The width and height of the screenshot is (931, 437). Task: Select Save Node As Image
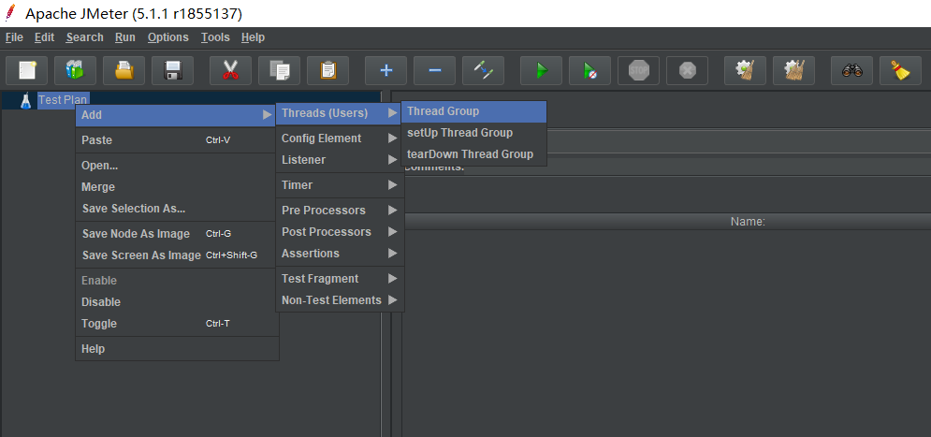pyautogui.click(x=177, y=234)
